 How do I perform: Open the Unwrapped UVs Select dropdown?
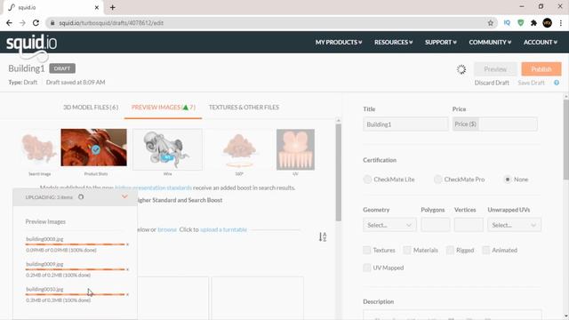(514, 225)
